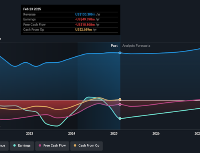Select the blue Revenue data point marker
The image size is (200, 153).
[x=120, y=53]
